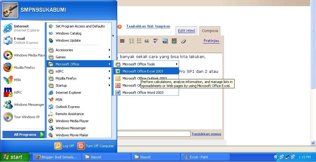Expand the mIRC program folder
The width and height of the screenshot is (316, 162).
click(x=79, y=71)
